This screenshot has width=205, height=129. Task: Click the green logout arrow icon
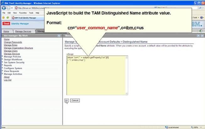click(x=201, y=31)
